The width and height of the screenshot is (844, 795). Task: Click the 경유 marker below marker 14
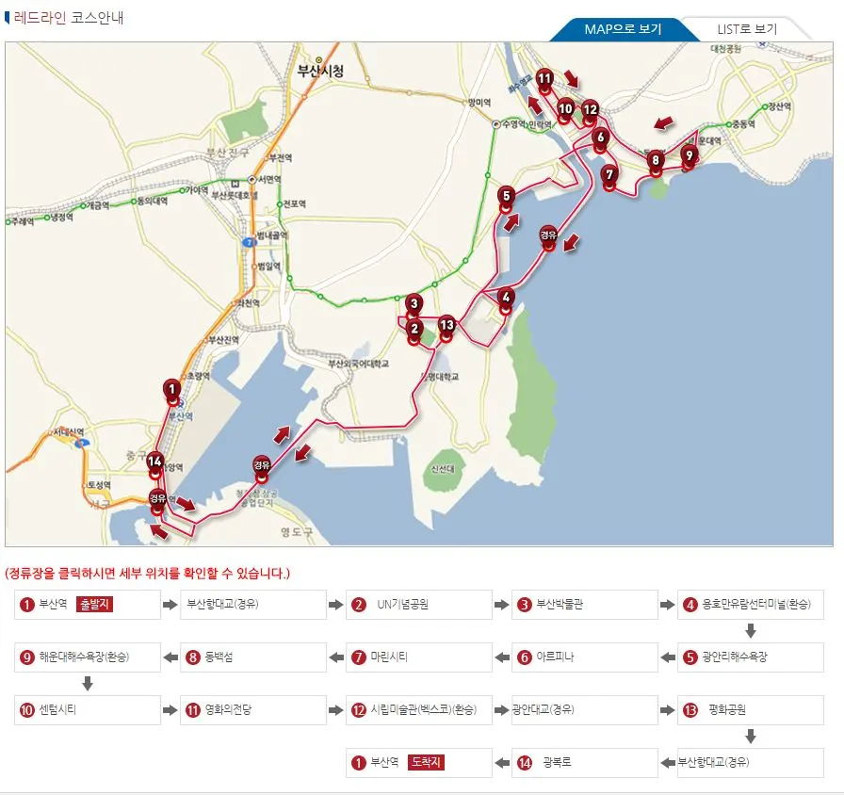point(157,502)
